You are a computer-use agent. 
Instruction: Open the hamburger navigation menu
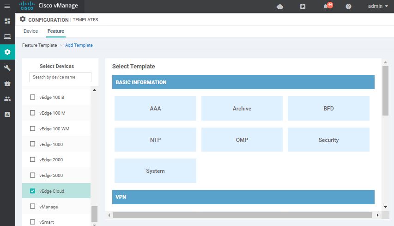click(7, 6)
